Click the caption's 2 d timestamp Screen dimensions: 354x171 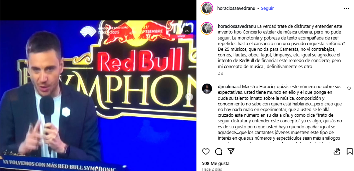[220, 73]
